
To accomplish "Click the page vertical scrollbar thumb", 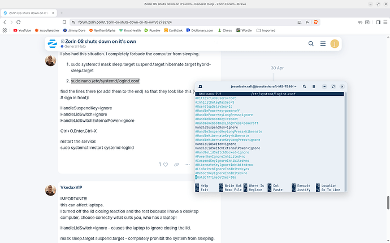I will 388,203.
